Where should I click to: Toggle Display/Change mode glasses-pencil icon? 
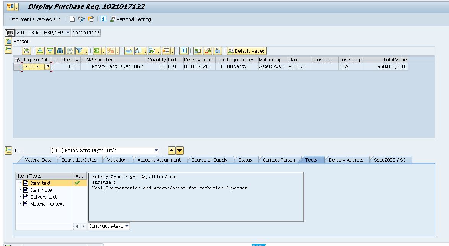coord(81,19)
